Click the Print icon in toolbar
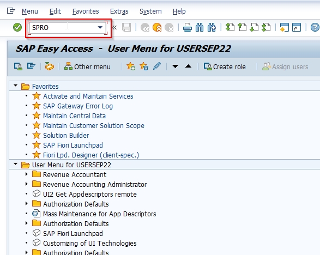320x255 pixels. click(x=187, y=27)
